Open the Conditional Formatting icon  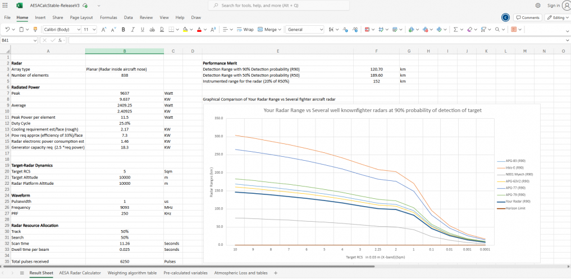click(367, 30)
